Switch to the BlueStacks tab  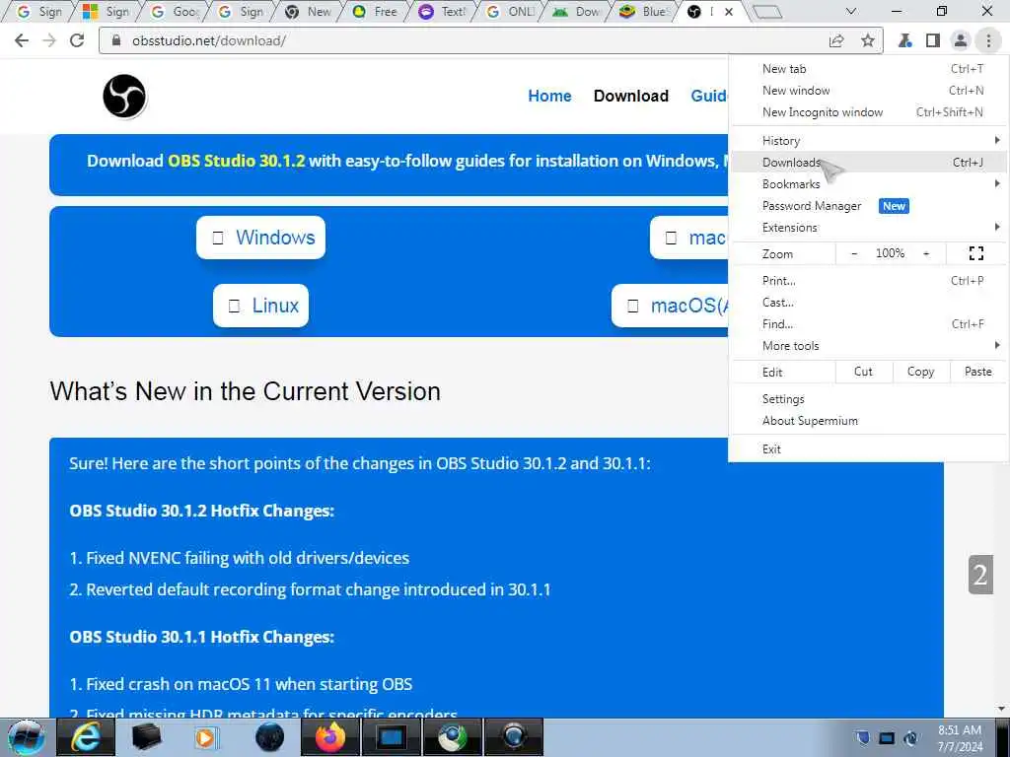(x=643, y=12)
